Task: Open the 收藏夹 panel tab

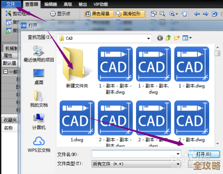Action: (x=10, y=120)
